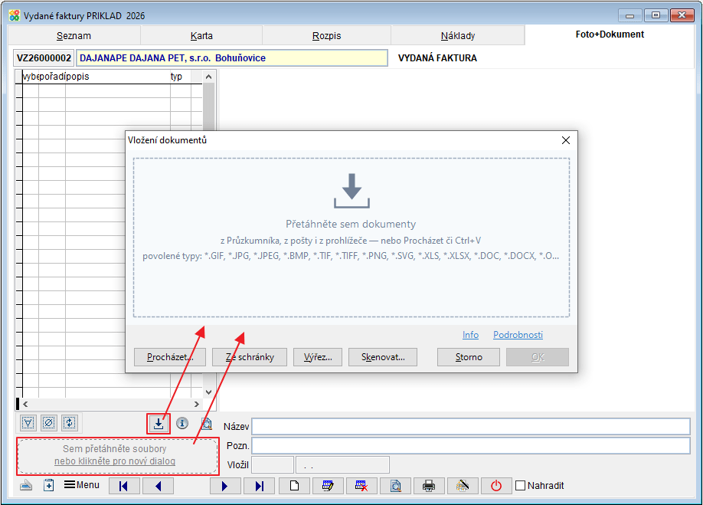The width and height of the screenshot is (703, 505).
Task: Click the insert document download icon
Action: [159, 424]
